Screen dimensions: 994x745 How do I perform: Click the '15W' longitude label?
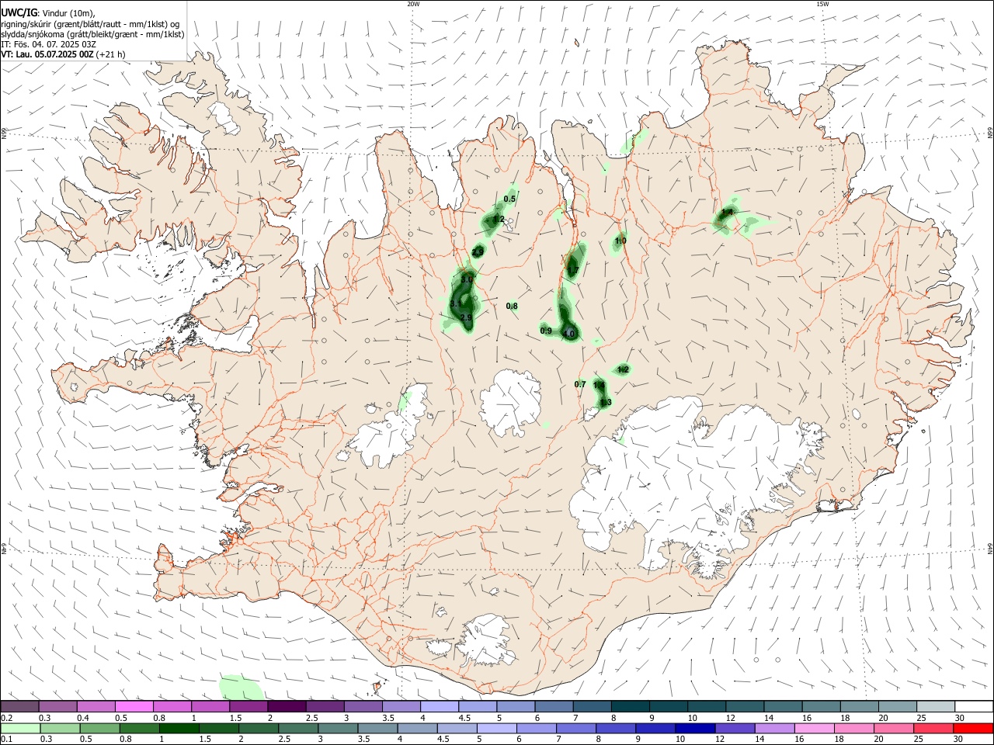pos(823,4)
